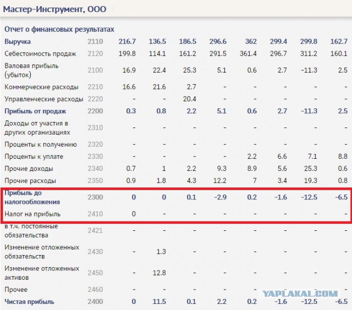Screen dimensions: 352x310
Task: Select row code 2460
Action: point(95,289)
